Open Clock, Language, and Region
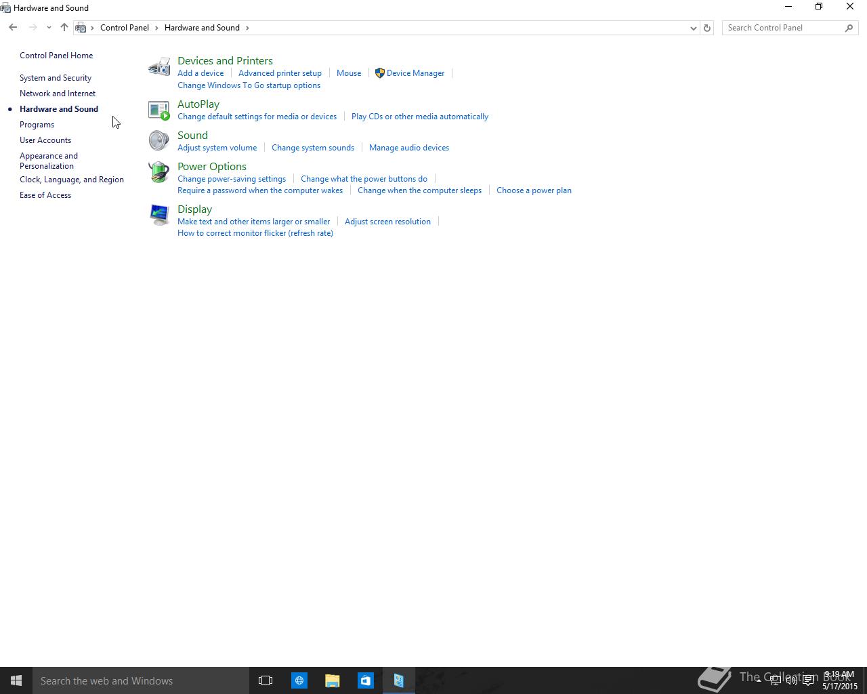867x694 pixels. point(72,180)
